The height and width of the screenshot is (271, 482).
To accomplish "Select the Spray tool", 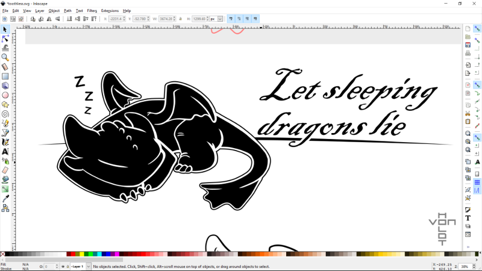I will click(x=5, y=161).
